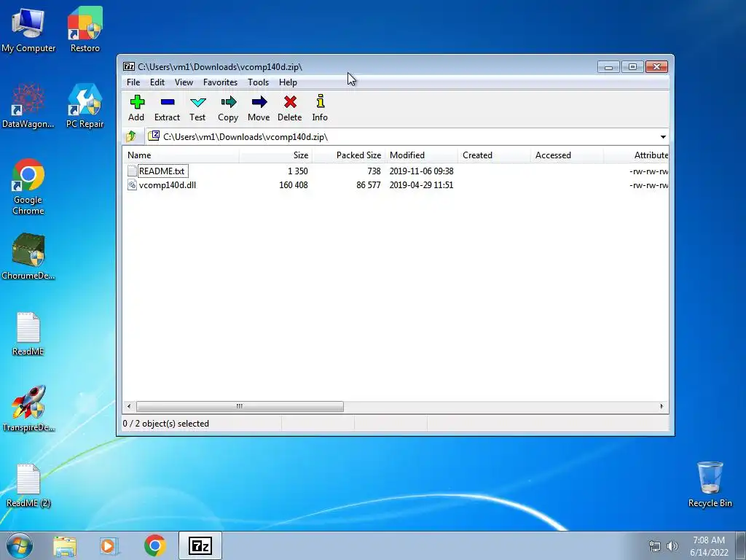Viewport: 746px width, 560px height.
Task: Select Restoro desktop shortcut
Action: (85, 29)
